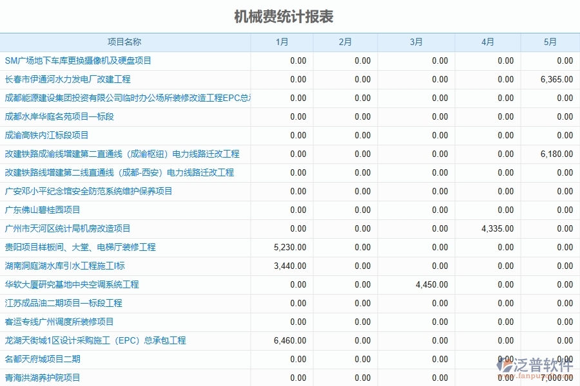Sort by the 1月 column header
The width and height of the screenshot is (580, 386).
282,42
